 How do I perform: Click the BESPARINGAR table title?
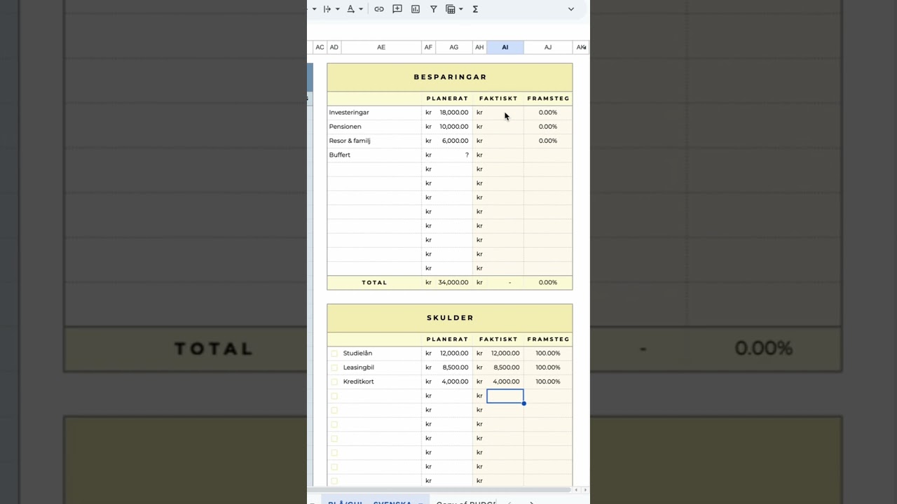[450, 77]
